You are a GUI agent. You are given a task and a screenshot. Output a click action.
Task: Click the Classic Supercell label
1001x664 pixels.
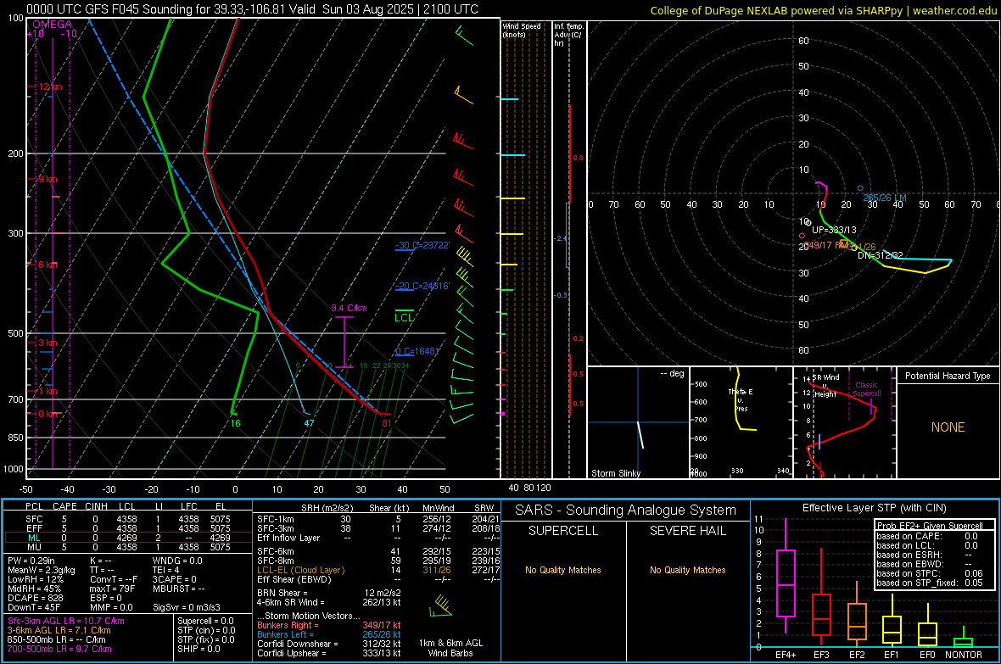(866, 389)
